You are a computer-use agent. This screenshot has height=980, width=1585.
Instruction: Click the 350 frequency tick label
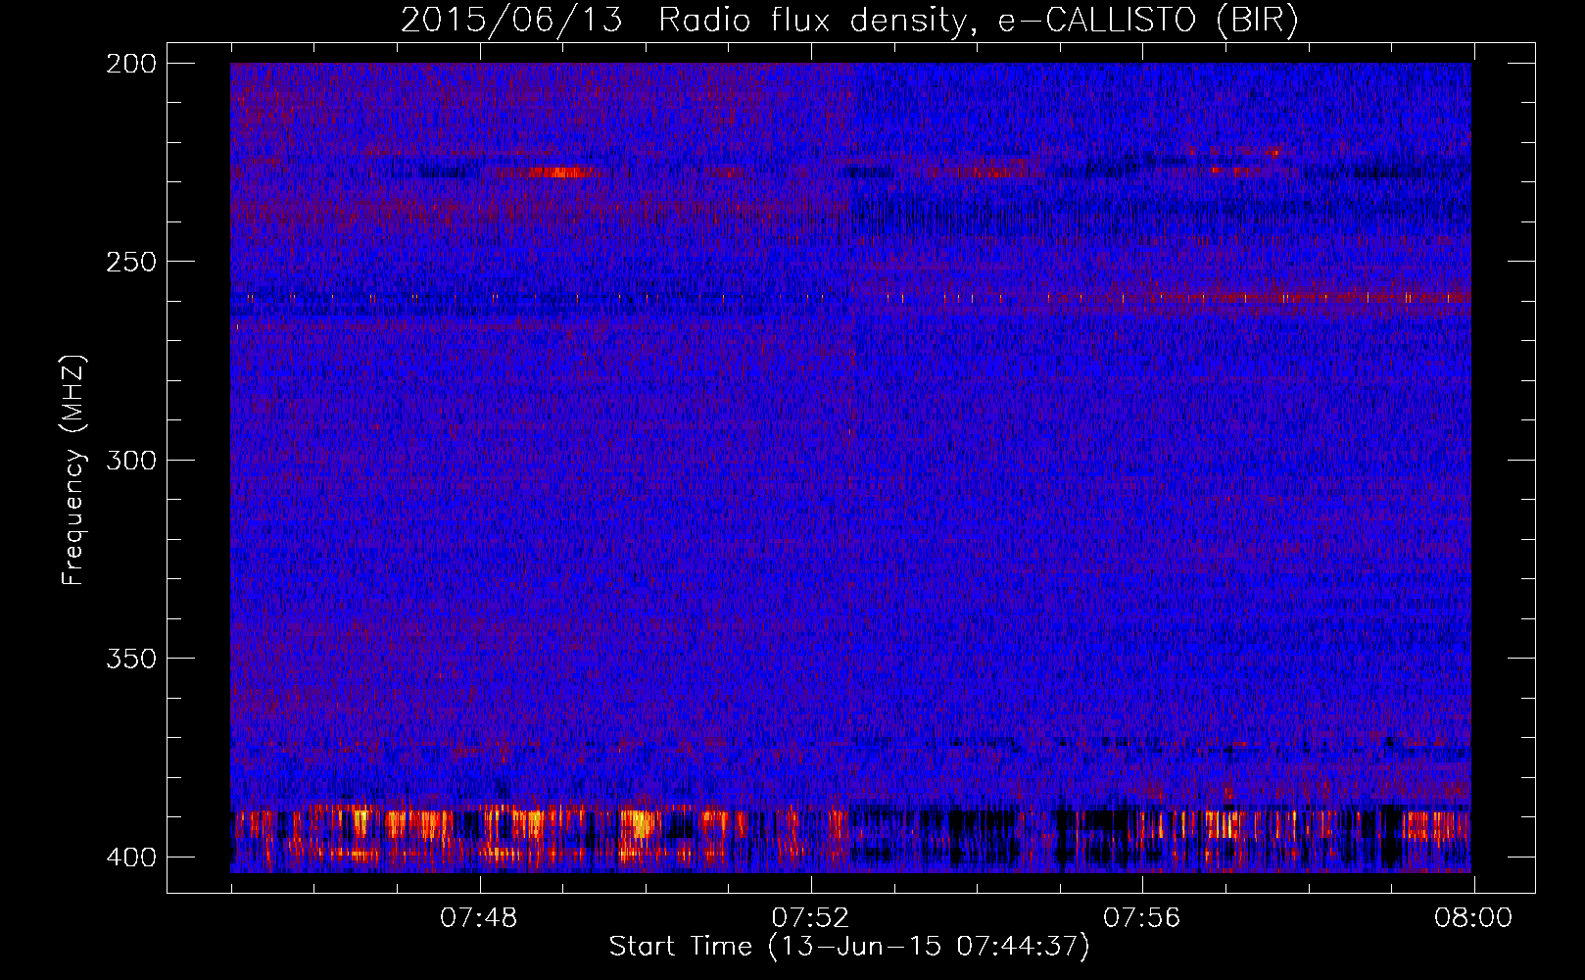click(130, 659)
